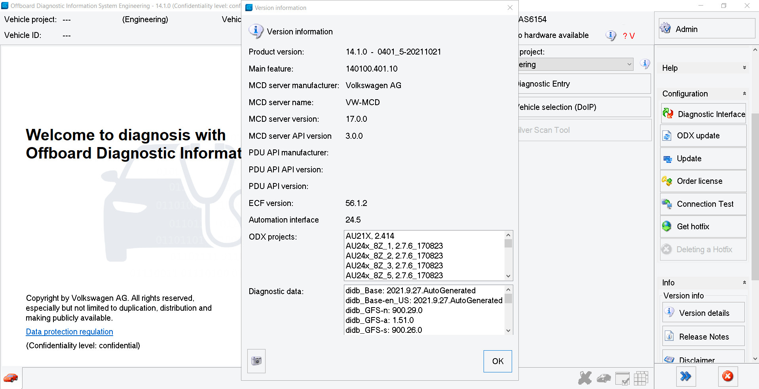Confirm the Version information dialog with OK
This screenshot has width=759, height=389.
coord(497,361)
